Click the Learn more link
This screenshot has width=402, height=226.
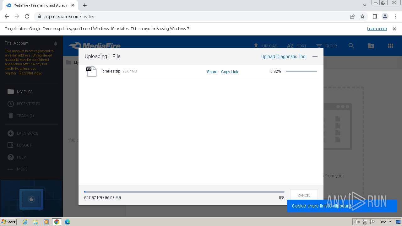coord(377,29)
